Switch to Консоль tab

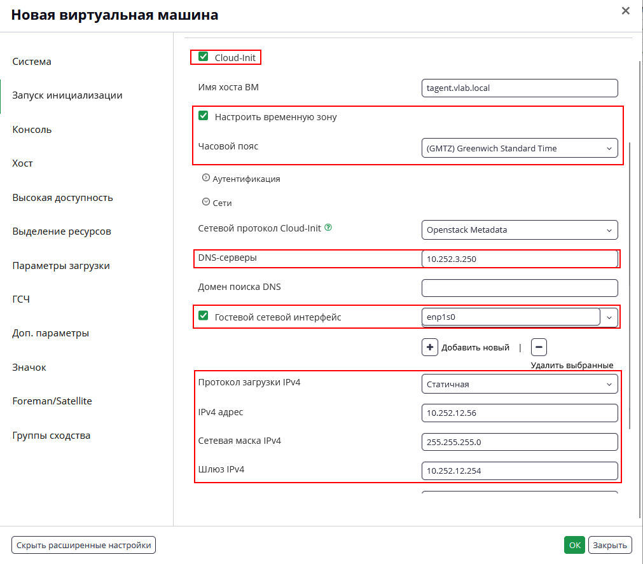32,130
